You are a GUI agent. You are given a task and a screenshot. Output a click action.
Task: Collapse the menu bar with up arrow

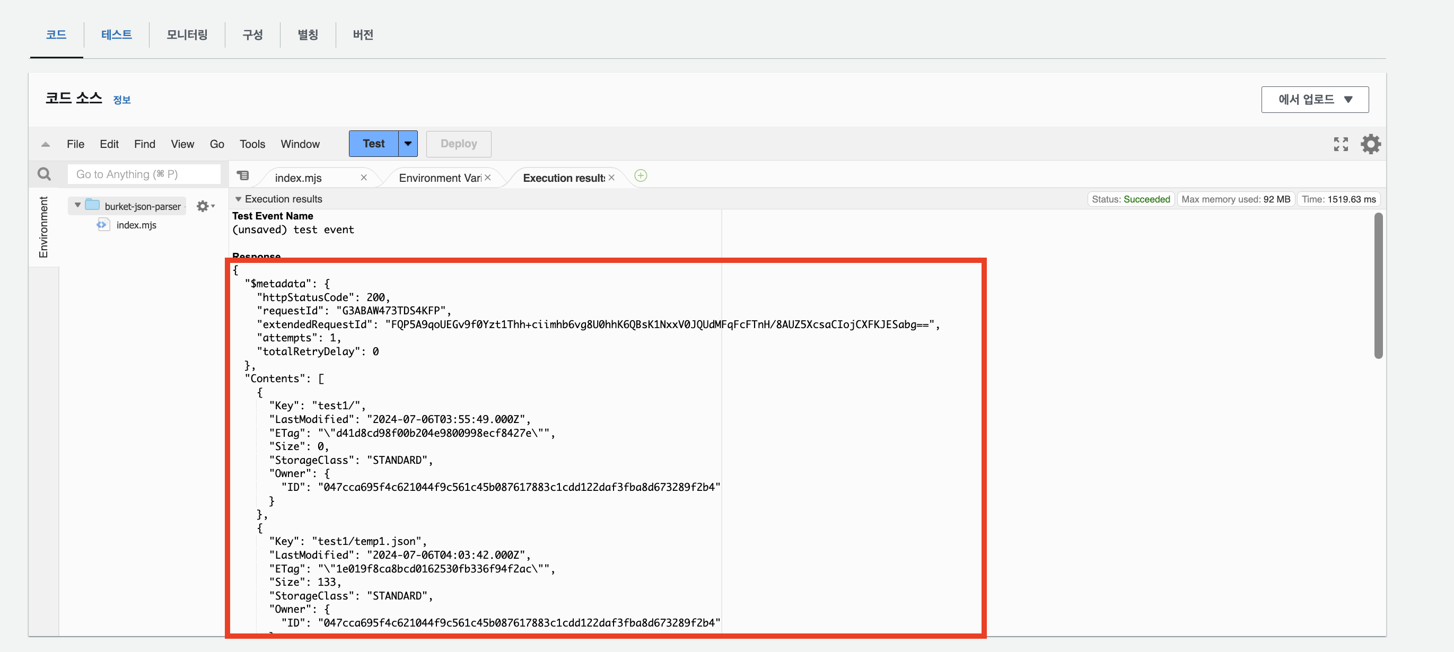[46, 144]
